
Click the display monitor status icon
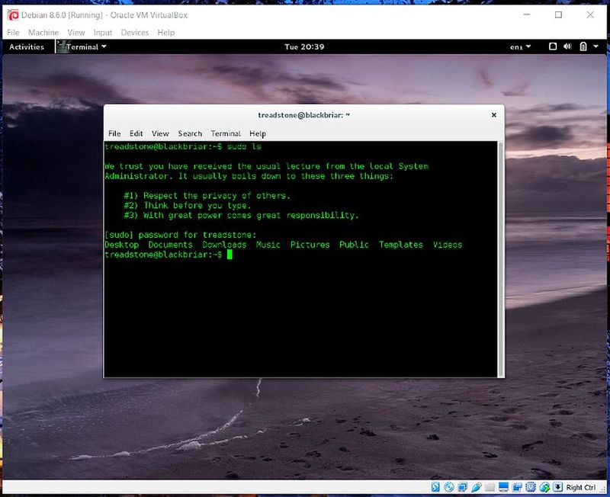coord(503,487)
